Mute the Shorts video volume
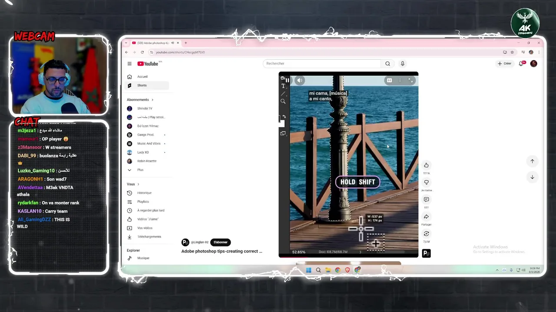Screen dimensions: 556x312 pos(300,80)
